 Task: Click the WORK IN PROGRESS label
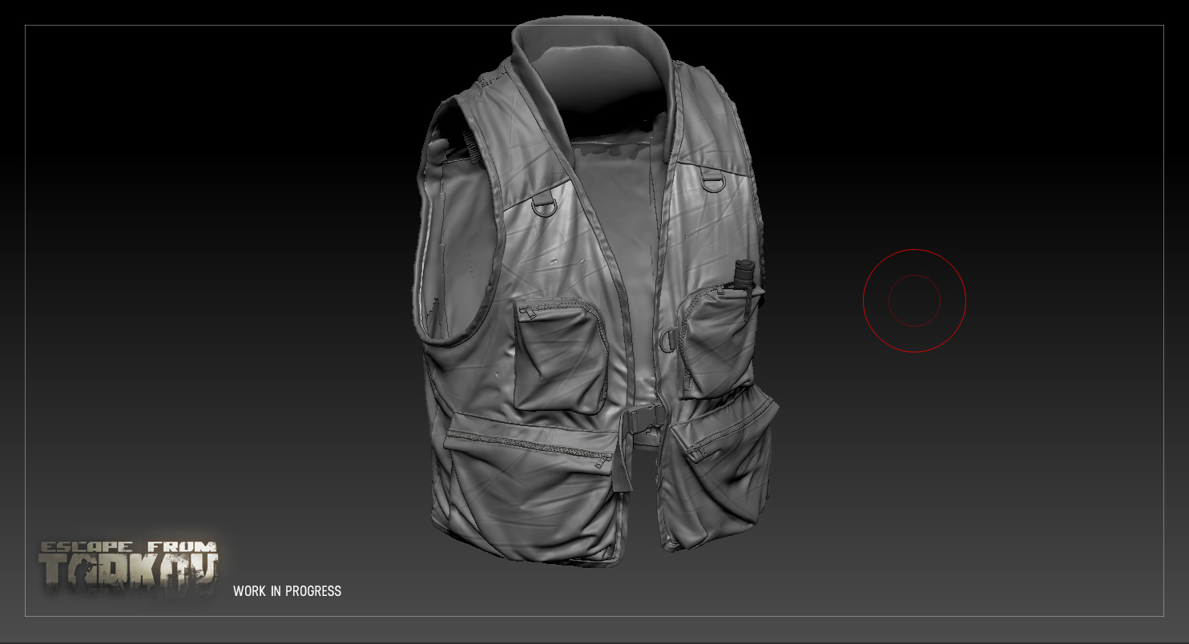[287, 591]
